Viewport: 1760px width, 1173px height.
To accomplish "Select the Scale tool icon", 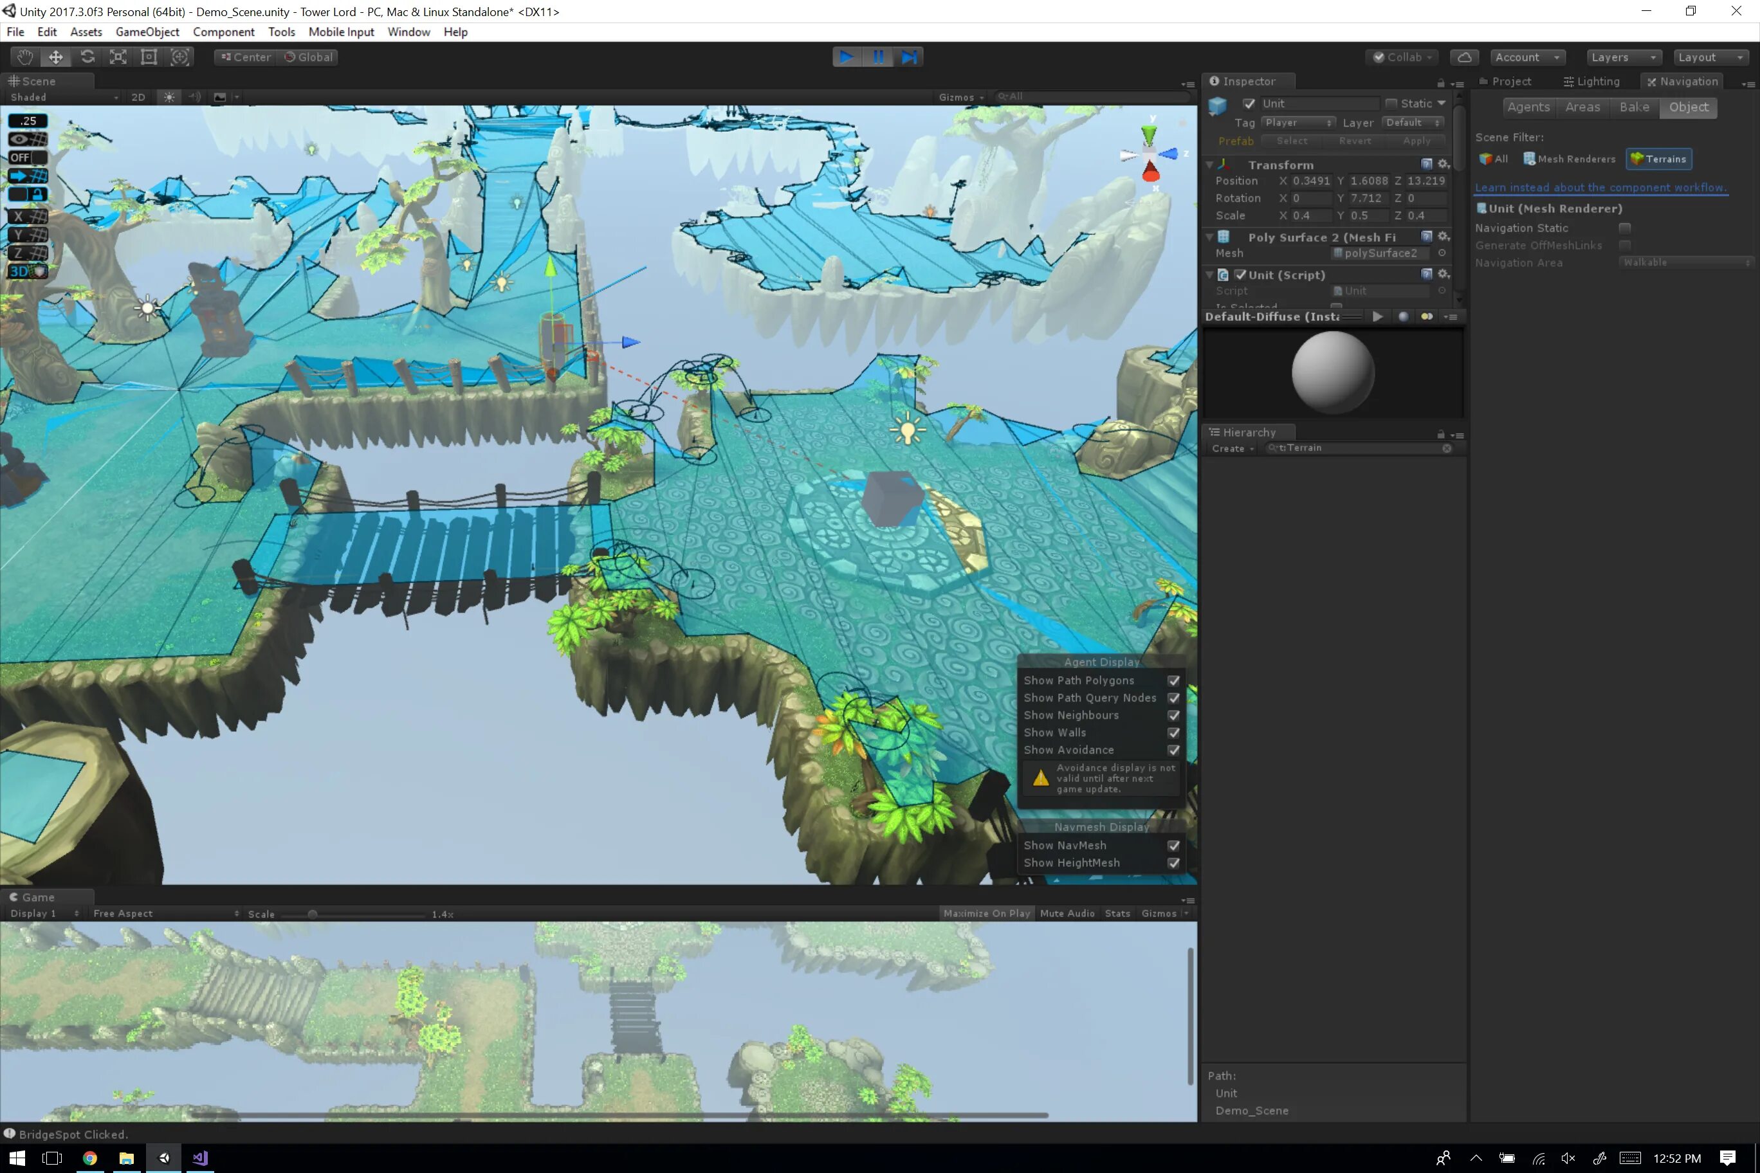I will click(118, 57).
